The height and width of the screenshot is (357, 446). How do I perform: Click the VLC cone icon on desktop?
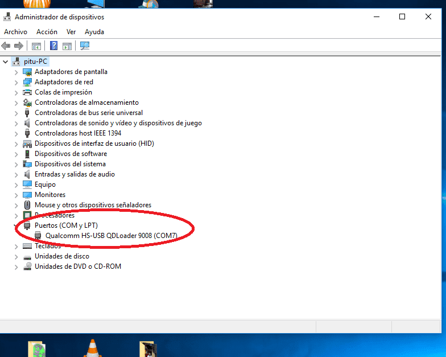92,348
